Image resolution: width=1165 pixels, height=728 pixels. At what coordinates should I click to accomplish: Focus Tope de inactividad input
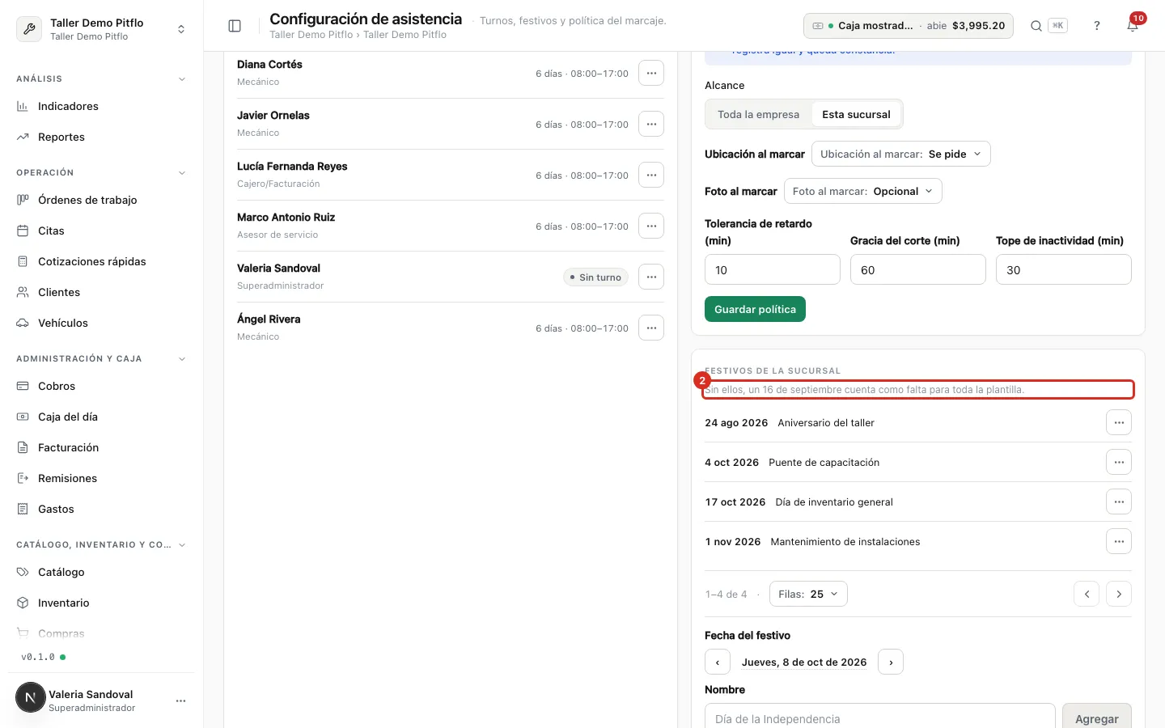pos(1064,269)
